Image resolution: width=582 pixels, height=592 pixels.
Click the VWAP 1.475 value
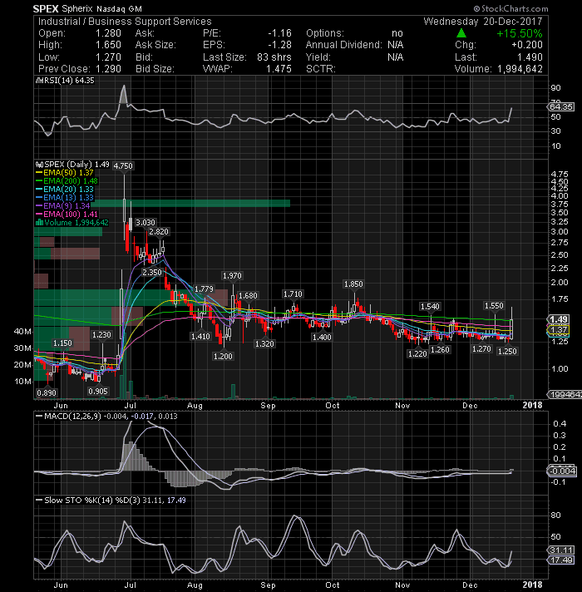pyautogui.click(x=279, y=69)
